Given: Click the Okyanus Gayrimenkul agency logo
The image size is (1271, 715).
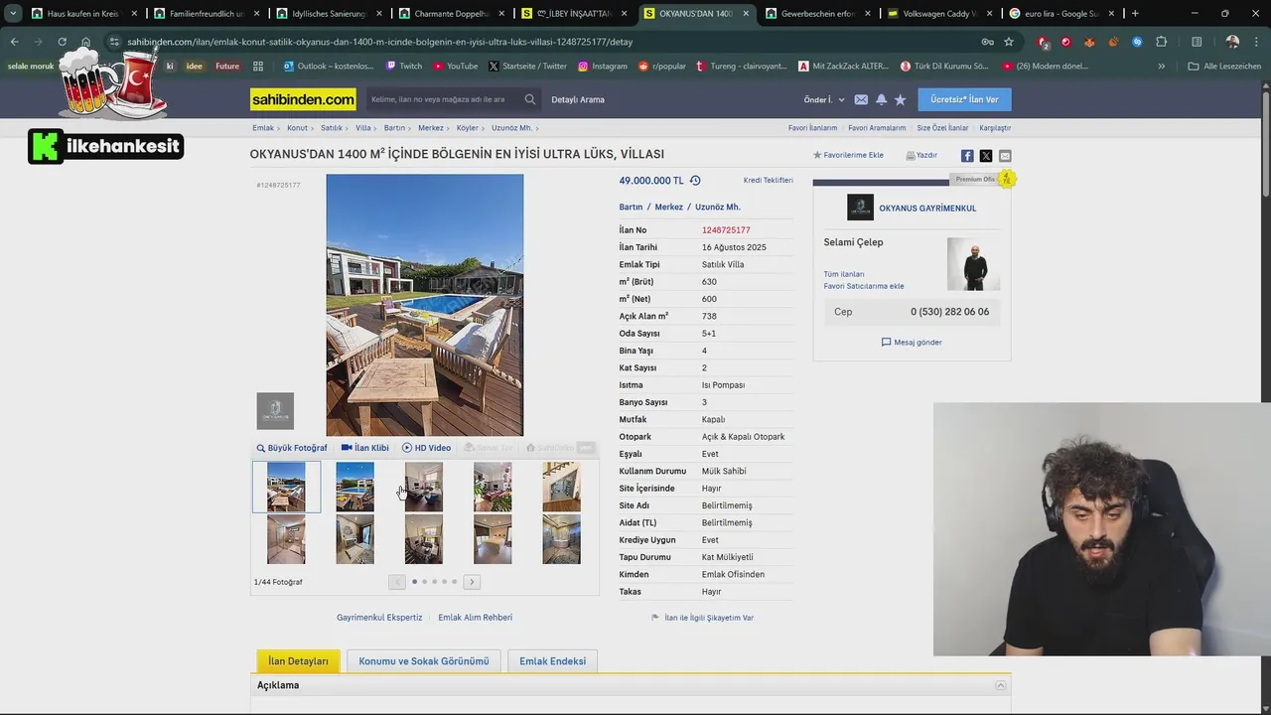Looking at the screenshot, I should pos(860,208).
